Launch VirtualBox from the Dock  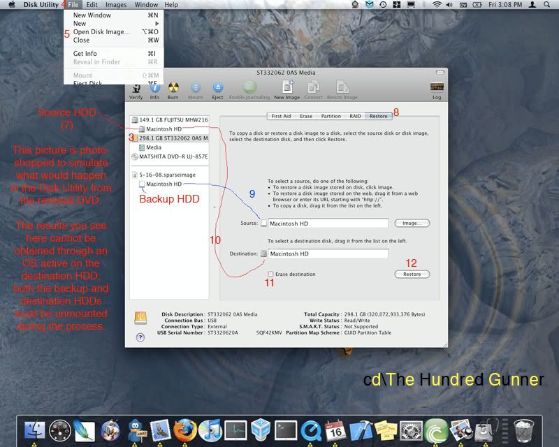(x=261, y=430)
